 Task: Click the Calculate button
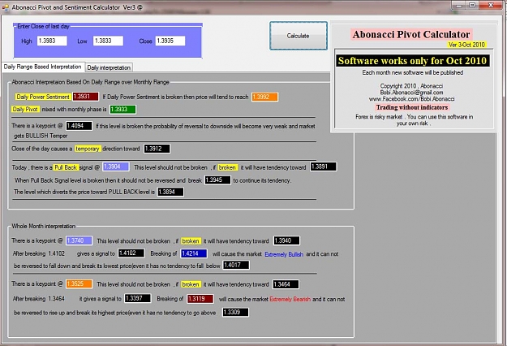[x=299, y=36]
